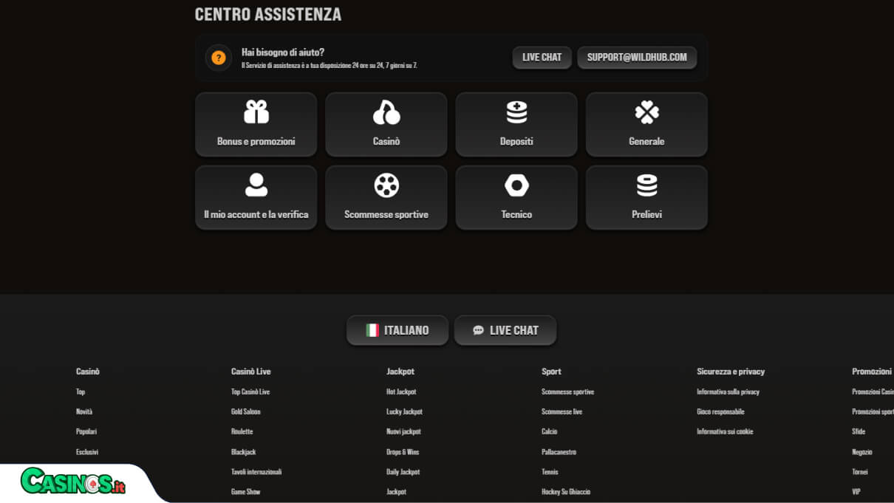
Task: Open the Calcio sport link
Action: [x=550, y=431]
